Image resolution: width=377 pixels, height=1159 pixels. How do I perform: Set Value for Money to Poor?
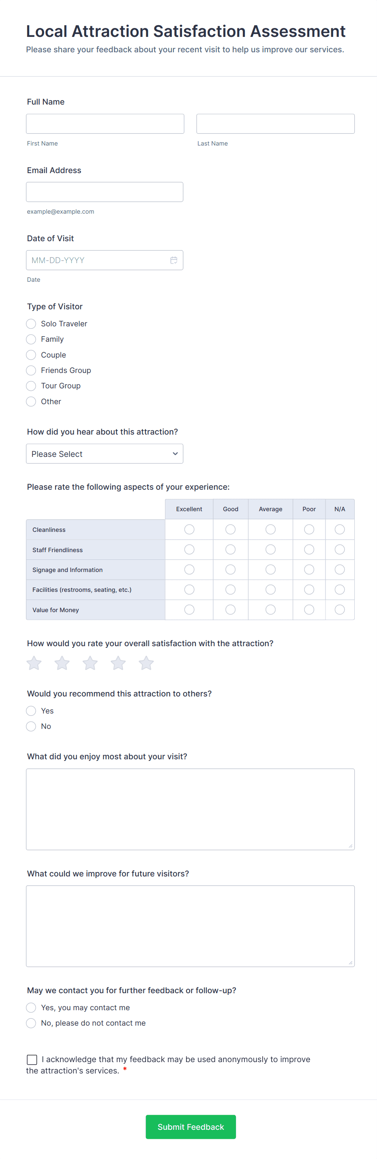309,610
